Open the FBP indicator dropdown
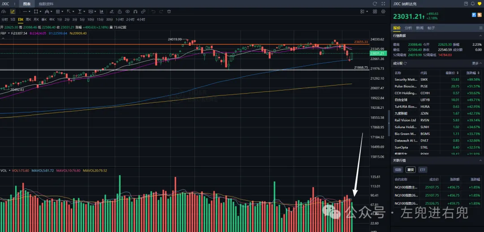Image resolution: width=484 pixels, height=232 pixels. pos(9,33)
